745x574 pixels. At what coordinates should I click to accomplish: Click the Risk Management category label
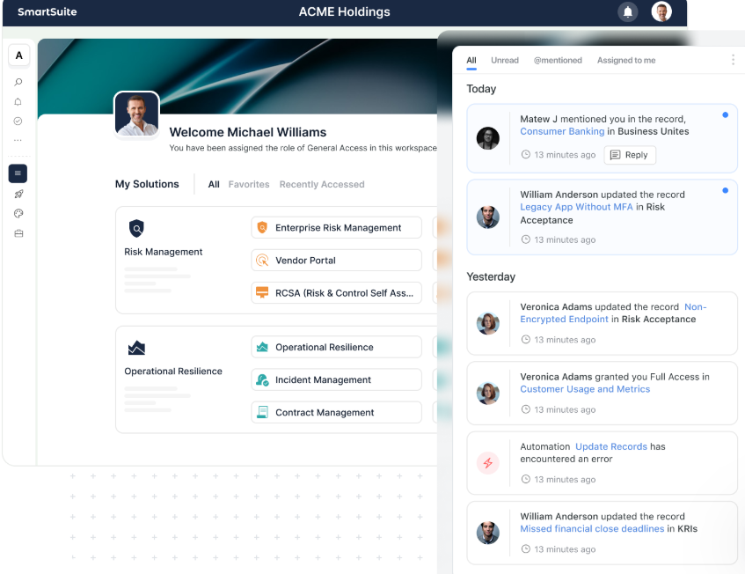(163, 252)
